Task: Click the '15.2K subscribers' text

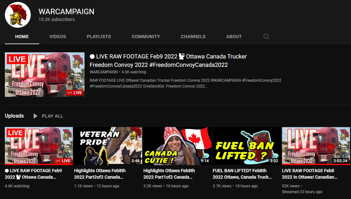Action: coord(57,19)
